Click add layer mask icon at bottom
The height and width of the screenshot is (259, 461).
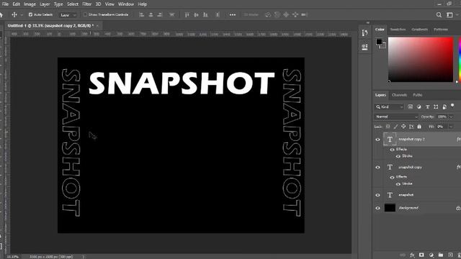[x=421, y=255]
